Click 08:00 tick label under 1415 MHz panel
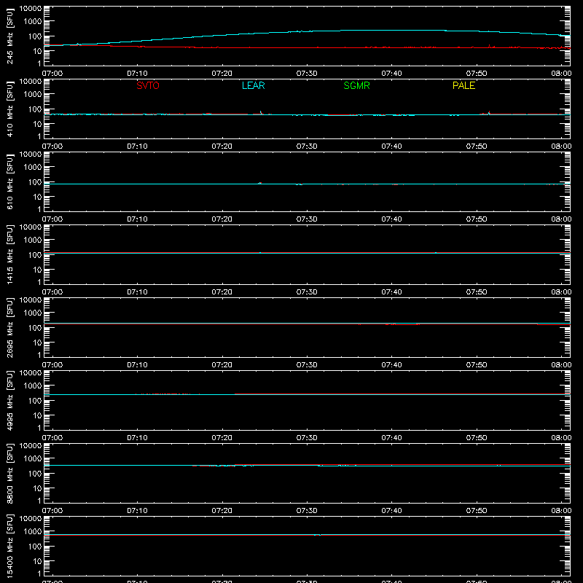The image size is (583, 583). tap(561, 292)
